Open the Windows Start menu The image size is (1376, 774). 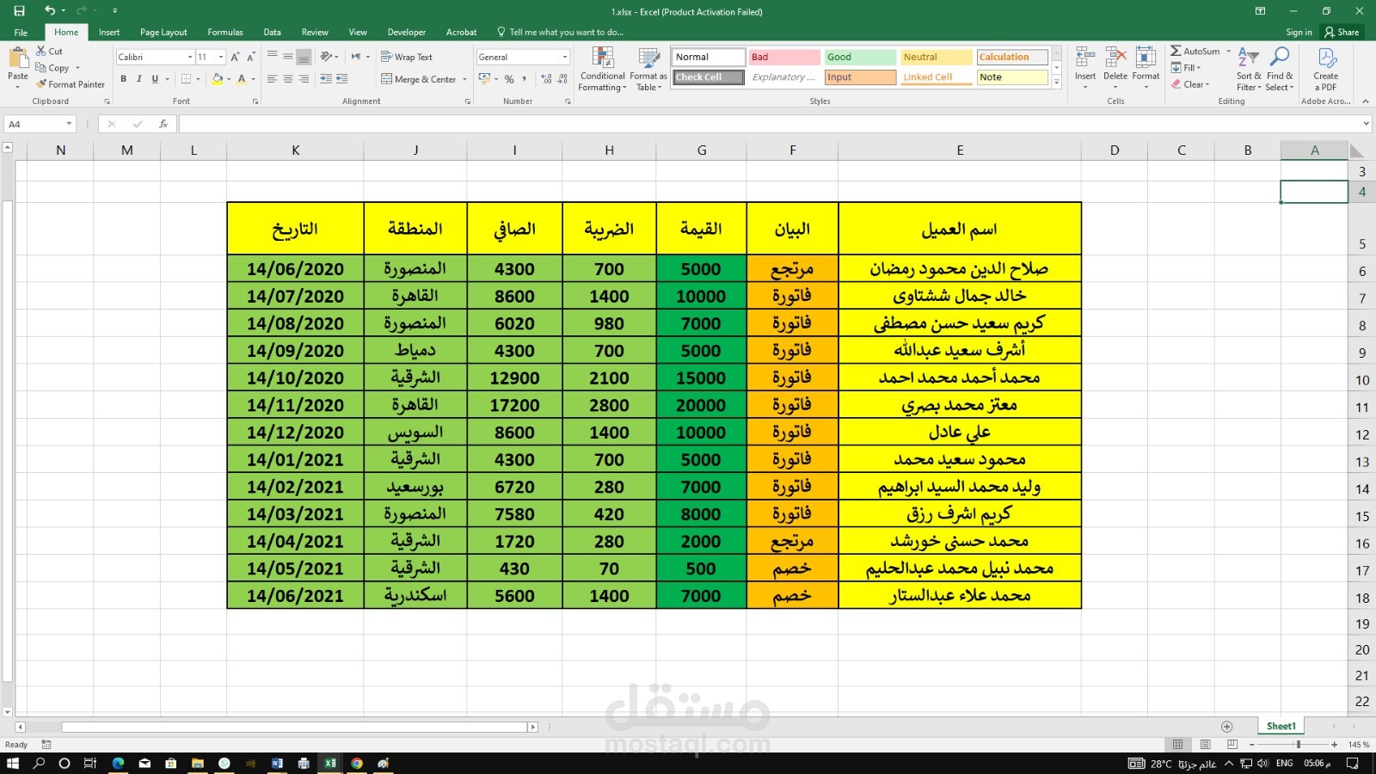click(x=13, y=763)
